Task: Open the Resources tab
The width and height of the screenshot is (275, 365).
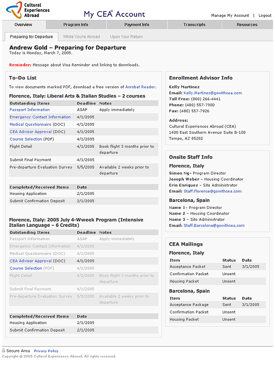Action: coord(247,25)
